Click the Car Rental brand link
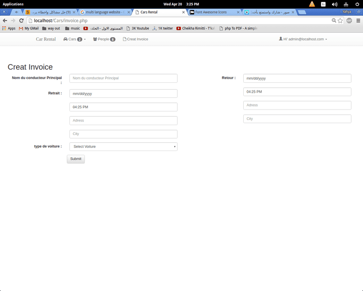The height and width of the screenshot is (291, 363). (x=46, y=39)
